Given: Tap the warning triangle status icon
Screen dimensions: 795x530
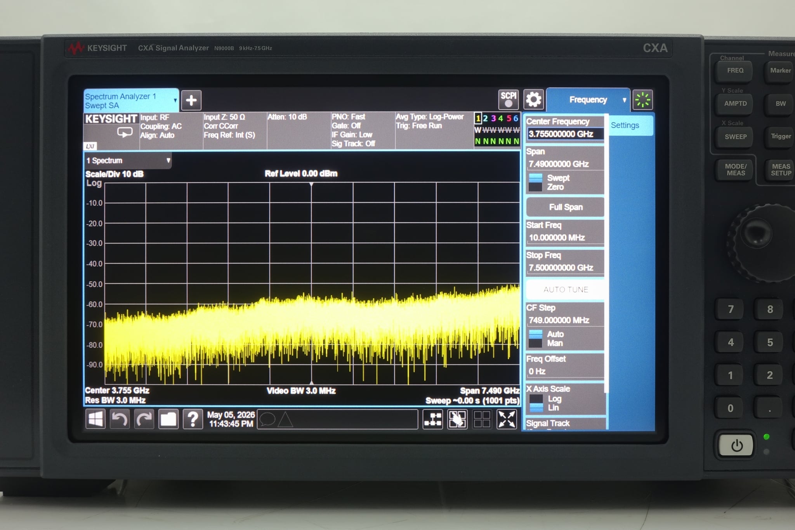Looking at the screenshot, I should point(285,419).
